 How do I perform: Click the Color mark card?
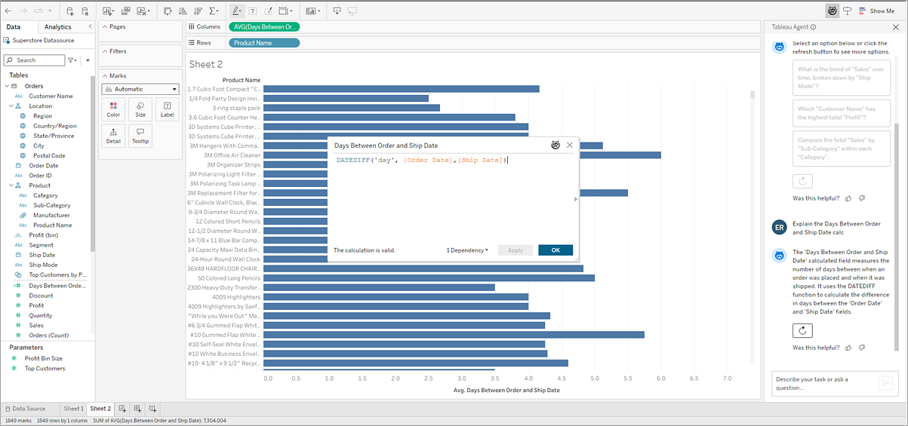(113, 109)
